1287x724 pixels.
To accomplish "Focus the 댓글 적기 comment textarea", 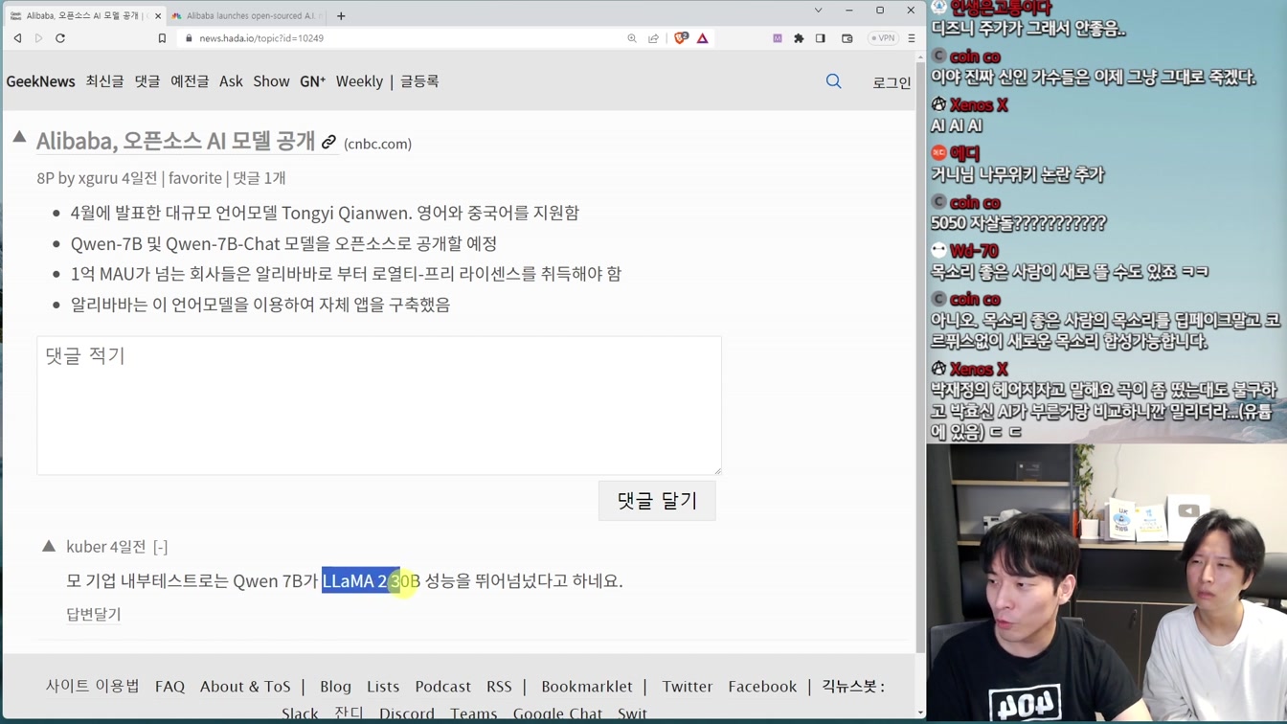I will point(379,405).
